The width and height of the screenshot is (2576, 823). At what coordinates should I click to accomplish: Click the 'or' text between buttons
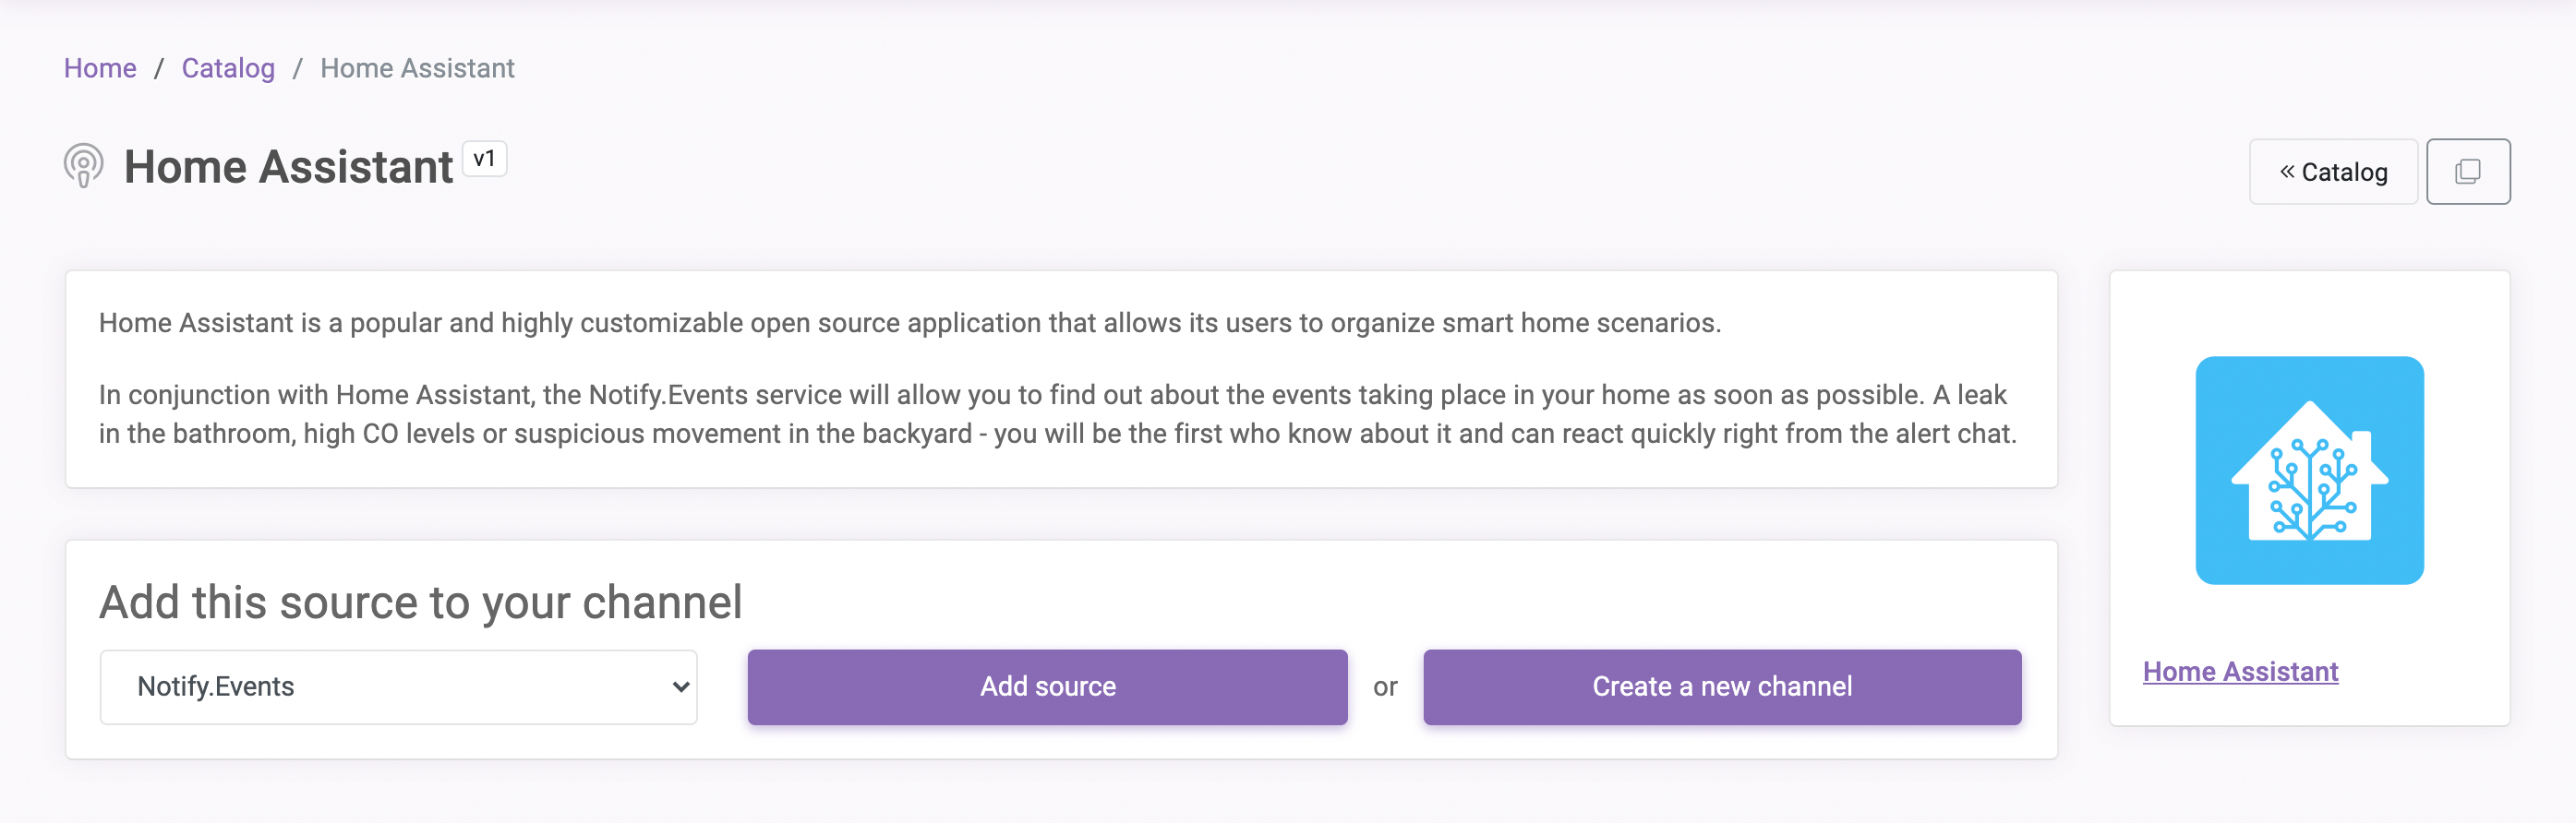tap(1385, 687)
